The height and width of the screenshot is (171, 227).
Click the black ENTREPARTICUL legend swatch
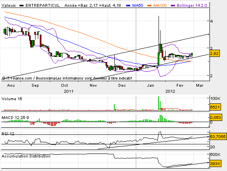coord(22,6)
